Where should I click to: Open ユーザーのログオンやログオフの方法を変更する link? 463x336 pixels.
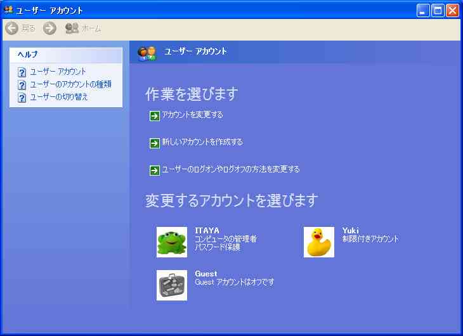pos(231,169)
